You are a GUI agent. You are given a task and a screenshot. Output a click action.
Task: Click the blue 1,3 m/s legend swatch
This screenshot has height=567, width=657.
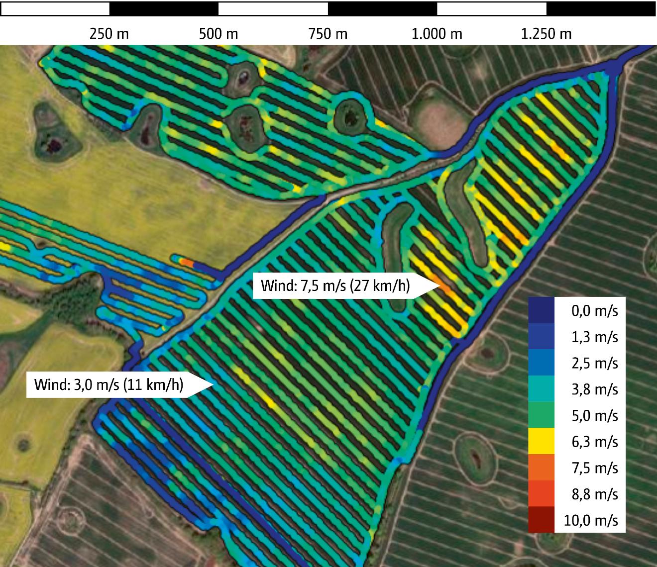[541, 337]
